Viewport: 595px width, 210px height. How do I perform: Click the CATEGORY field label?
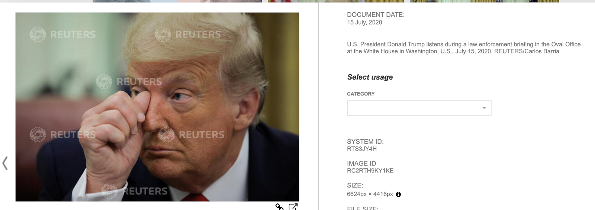click(x=361, y=94)
